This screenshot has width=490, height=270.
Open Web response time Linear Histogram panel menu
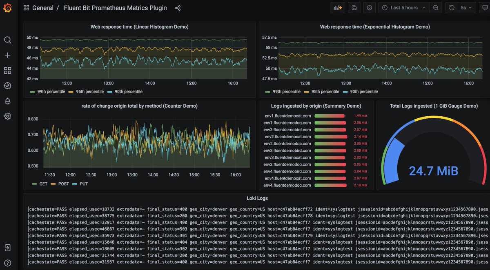point(139,27)
